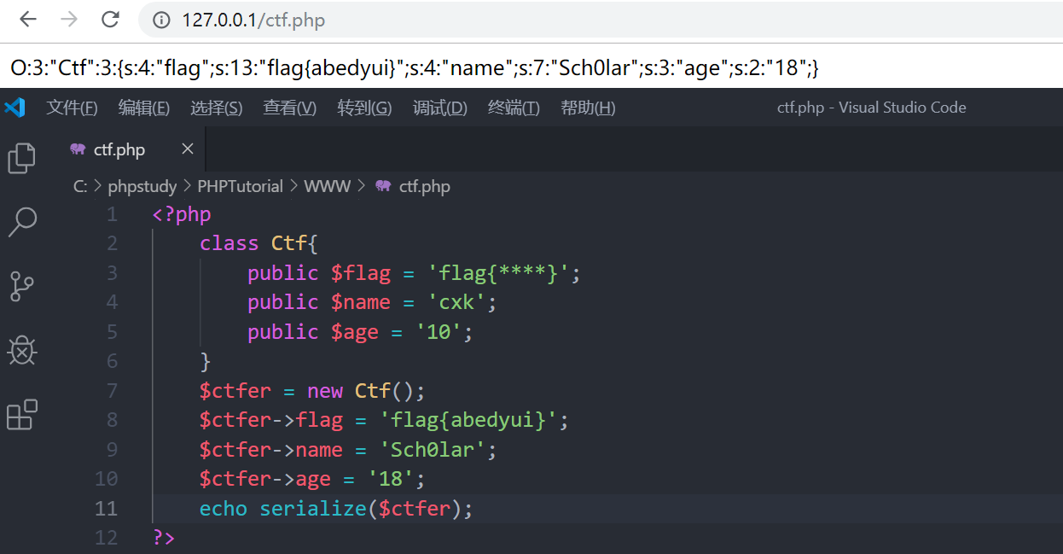Open the Debug view in activity bar
The width and height of the screenshot is (1063, 554).
click(21, 350)
